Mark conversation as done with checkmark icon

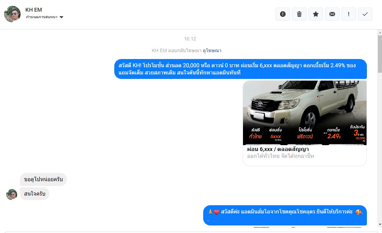pyautogui.click(x=365, y=14)
